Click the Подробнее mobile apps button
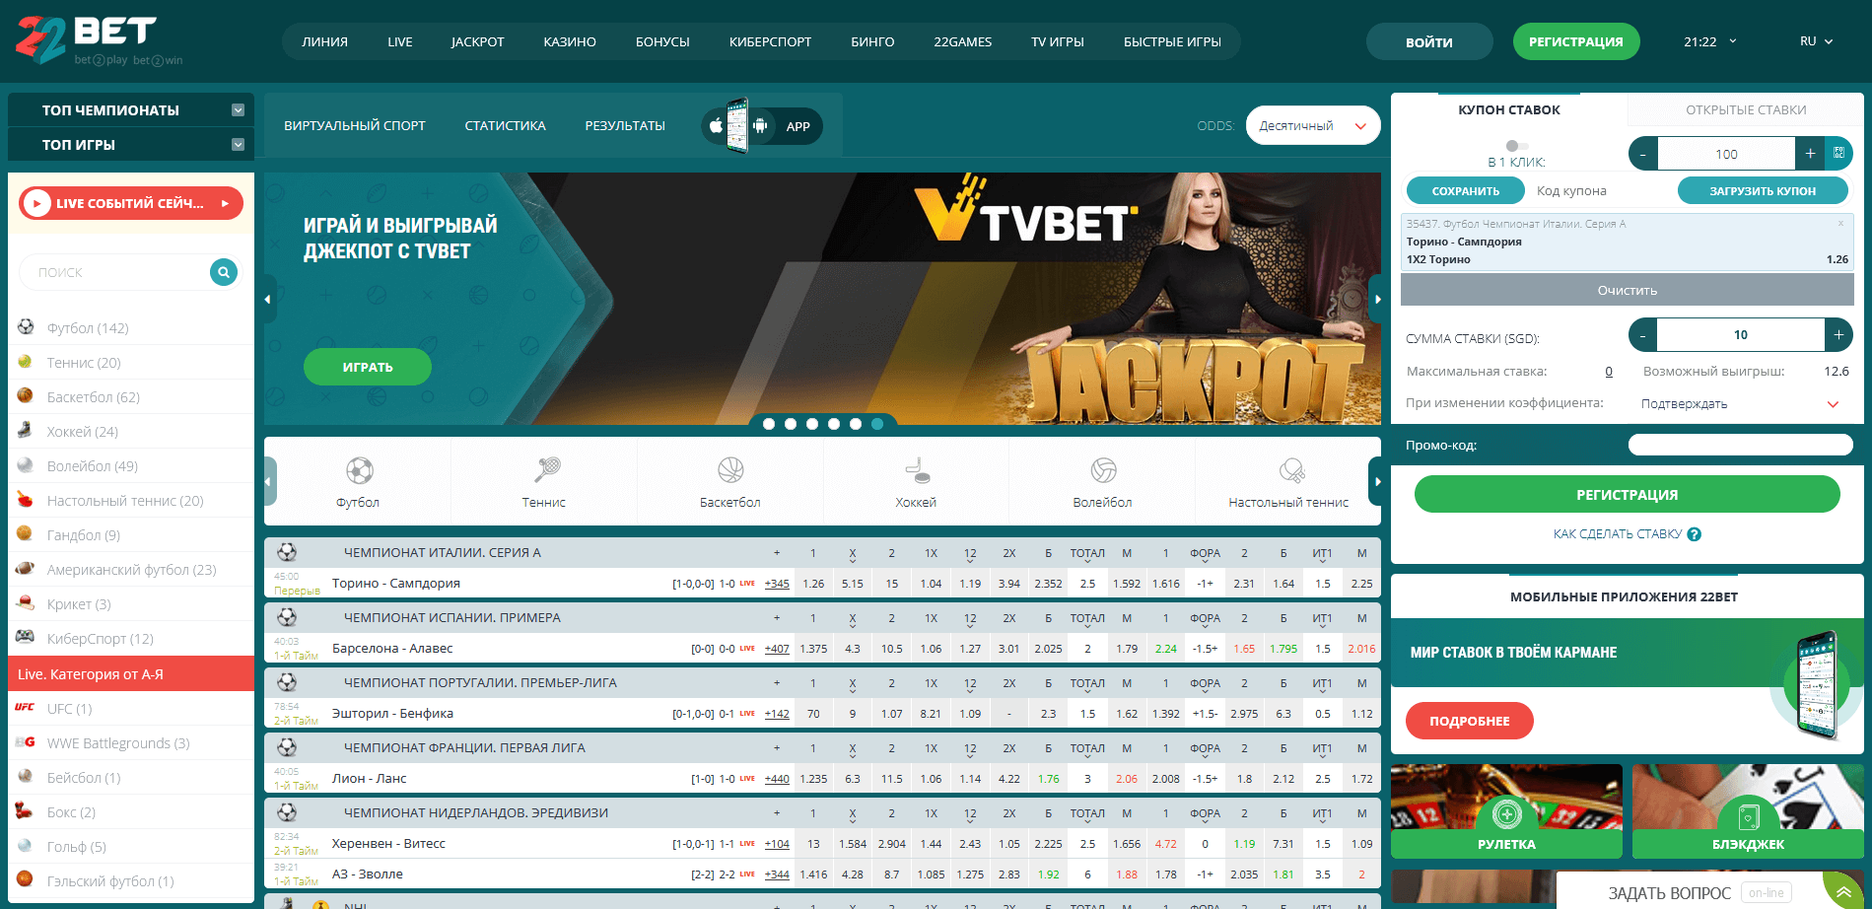This screenshot has width=1872, height=909. click(1470, 721)
